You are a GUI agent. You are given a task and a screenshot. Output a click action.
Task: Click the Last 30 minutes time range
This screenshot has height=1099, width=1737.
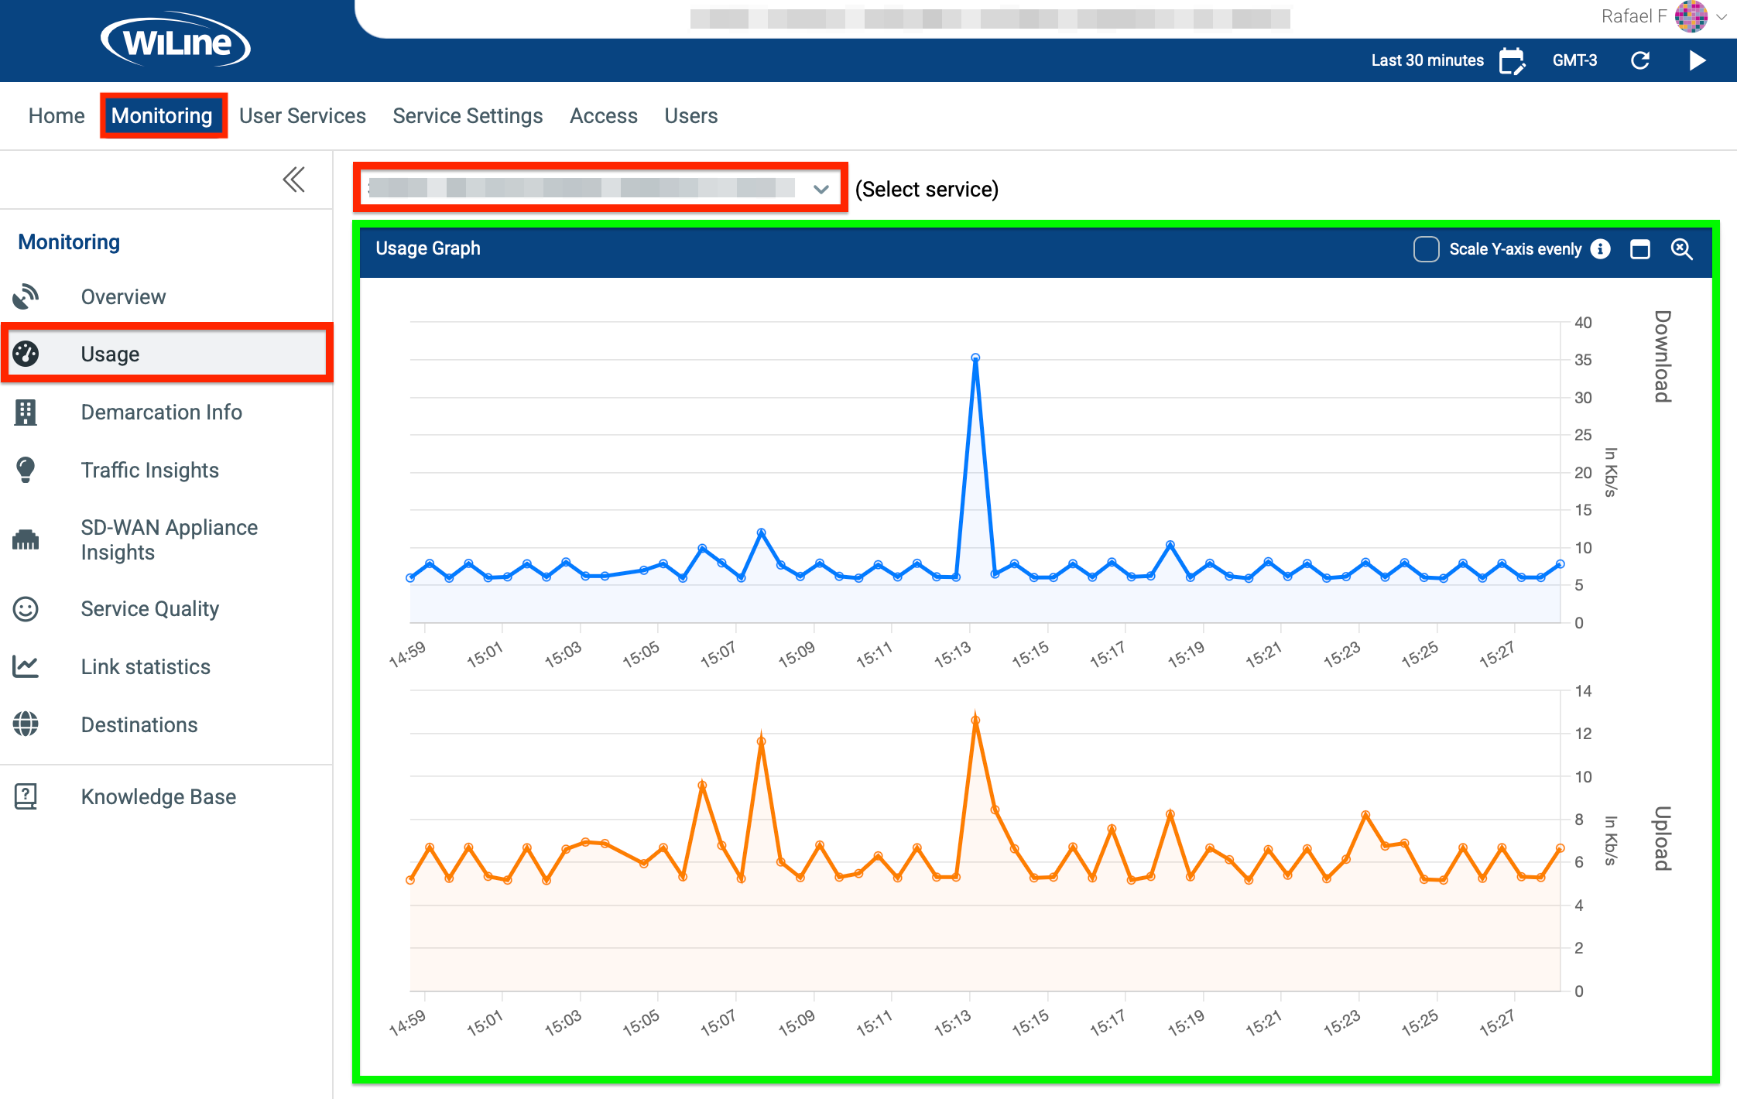pos(1427,60)
